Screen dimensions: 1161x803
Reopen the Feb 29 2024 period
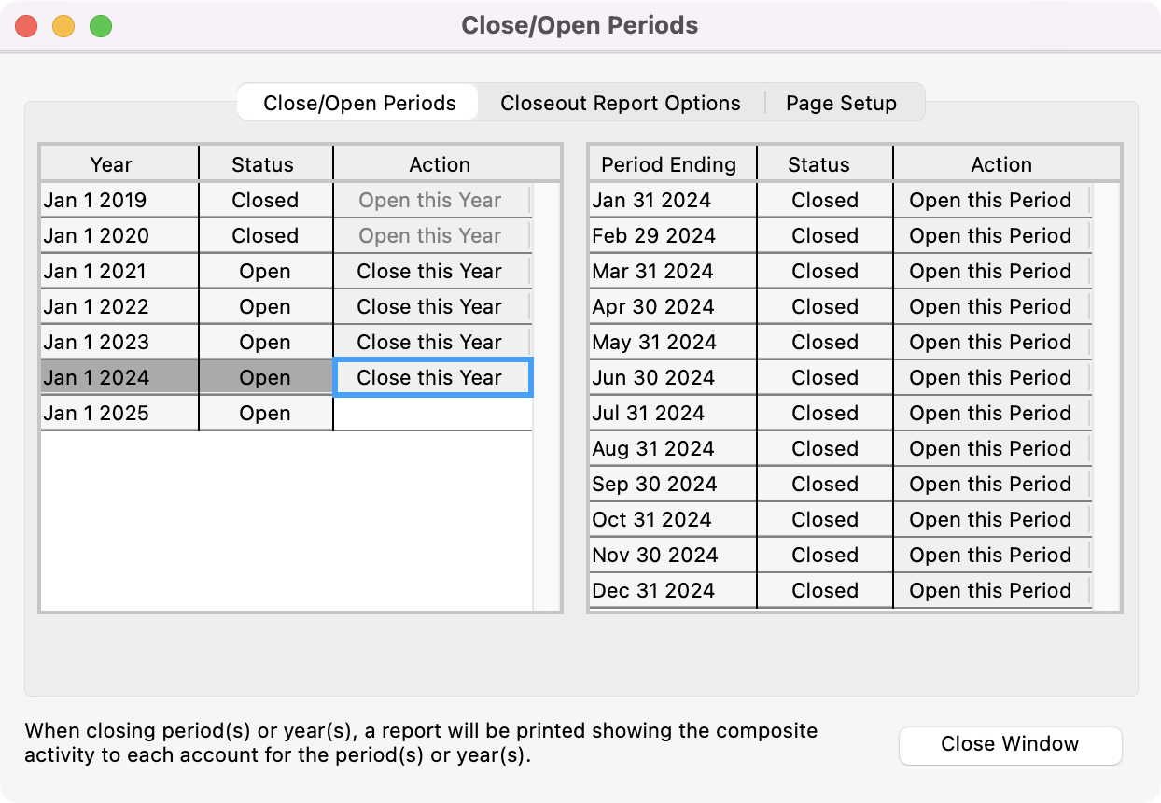tap(990, 236)
